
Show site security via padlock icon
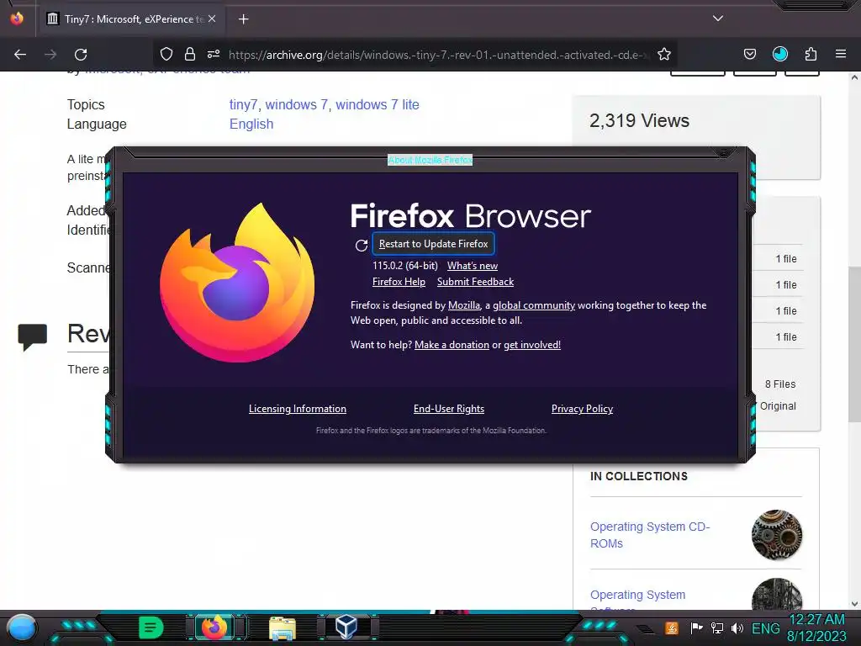click(x=190, y=54)
